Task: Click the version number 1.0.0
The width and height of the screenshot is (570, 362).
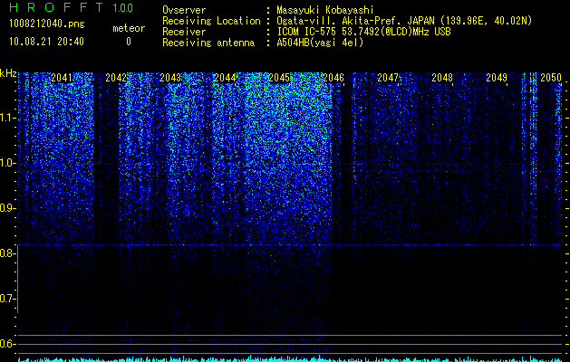Action: click(x=123, y=7)
